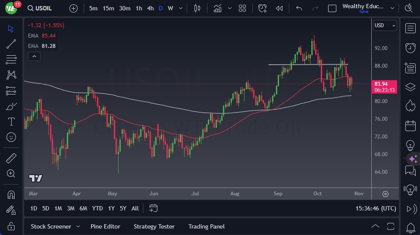Toggle the fullscreen layout checkbox square
420x235 pixels.
click(x=332, y=8)
